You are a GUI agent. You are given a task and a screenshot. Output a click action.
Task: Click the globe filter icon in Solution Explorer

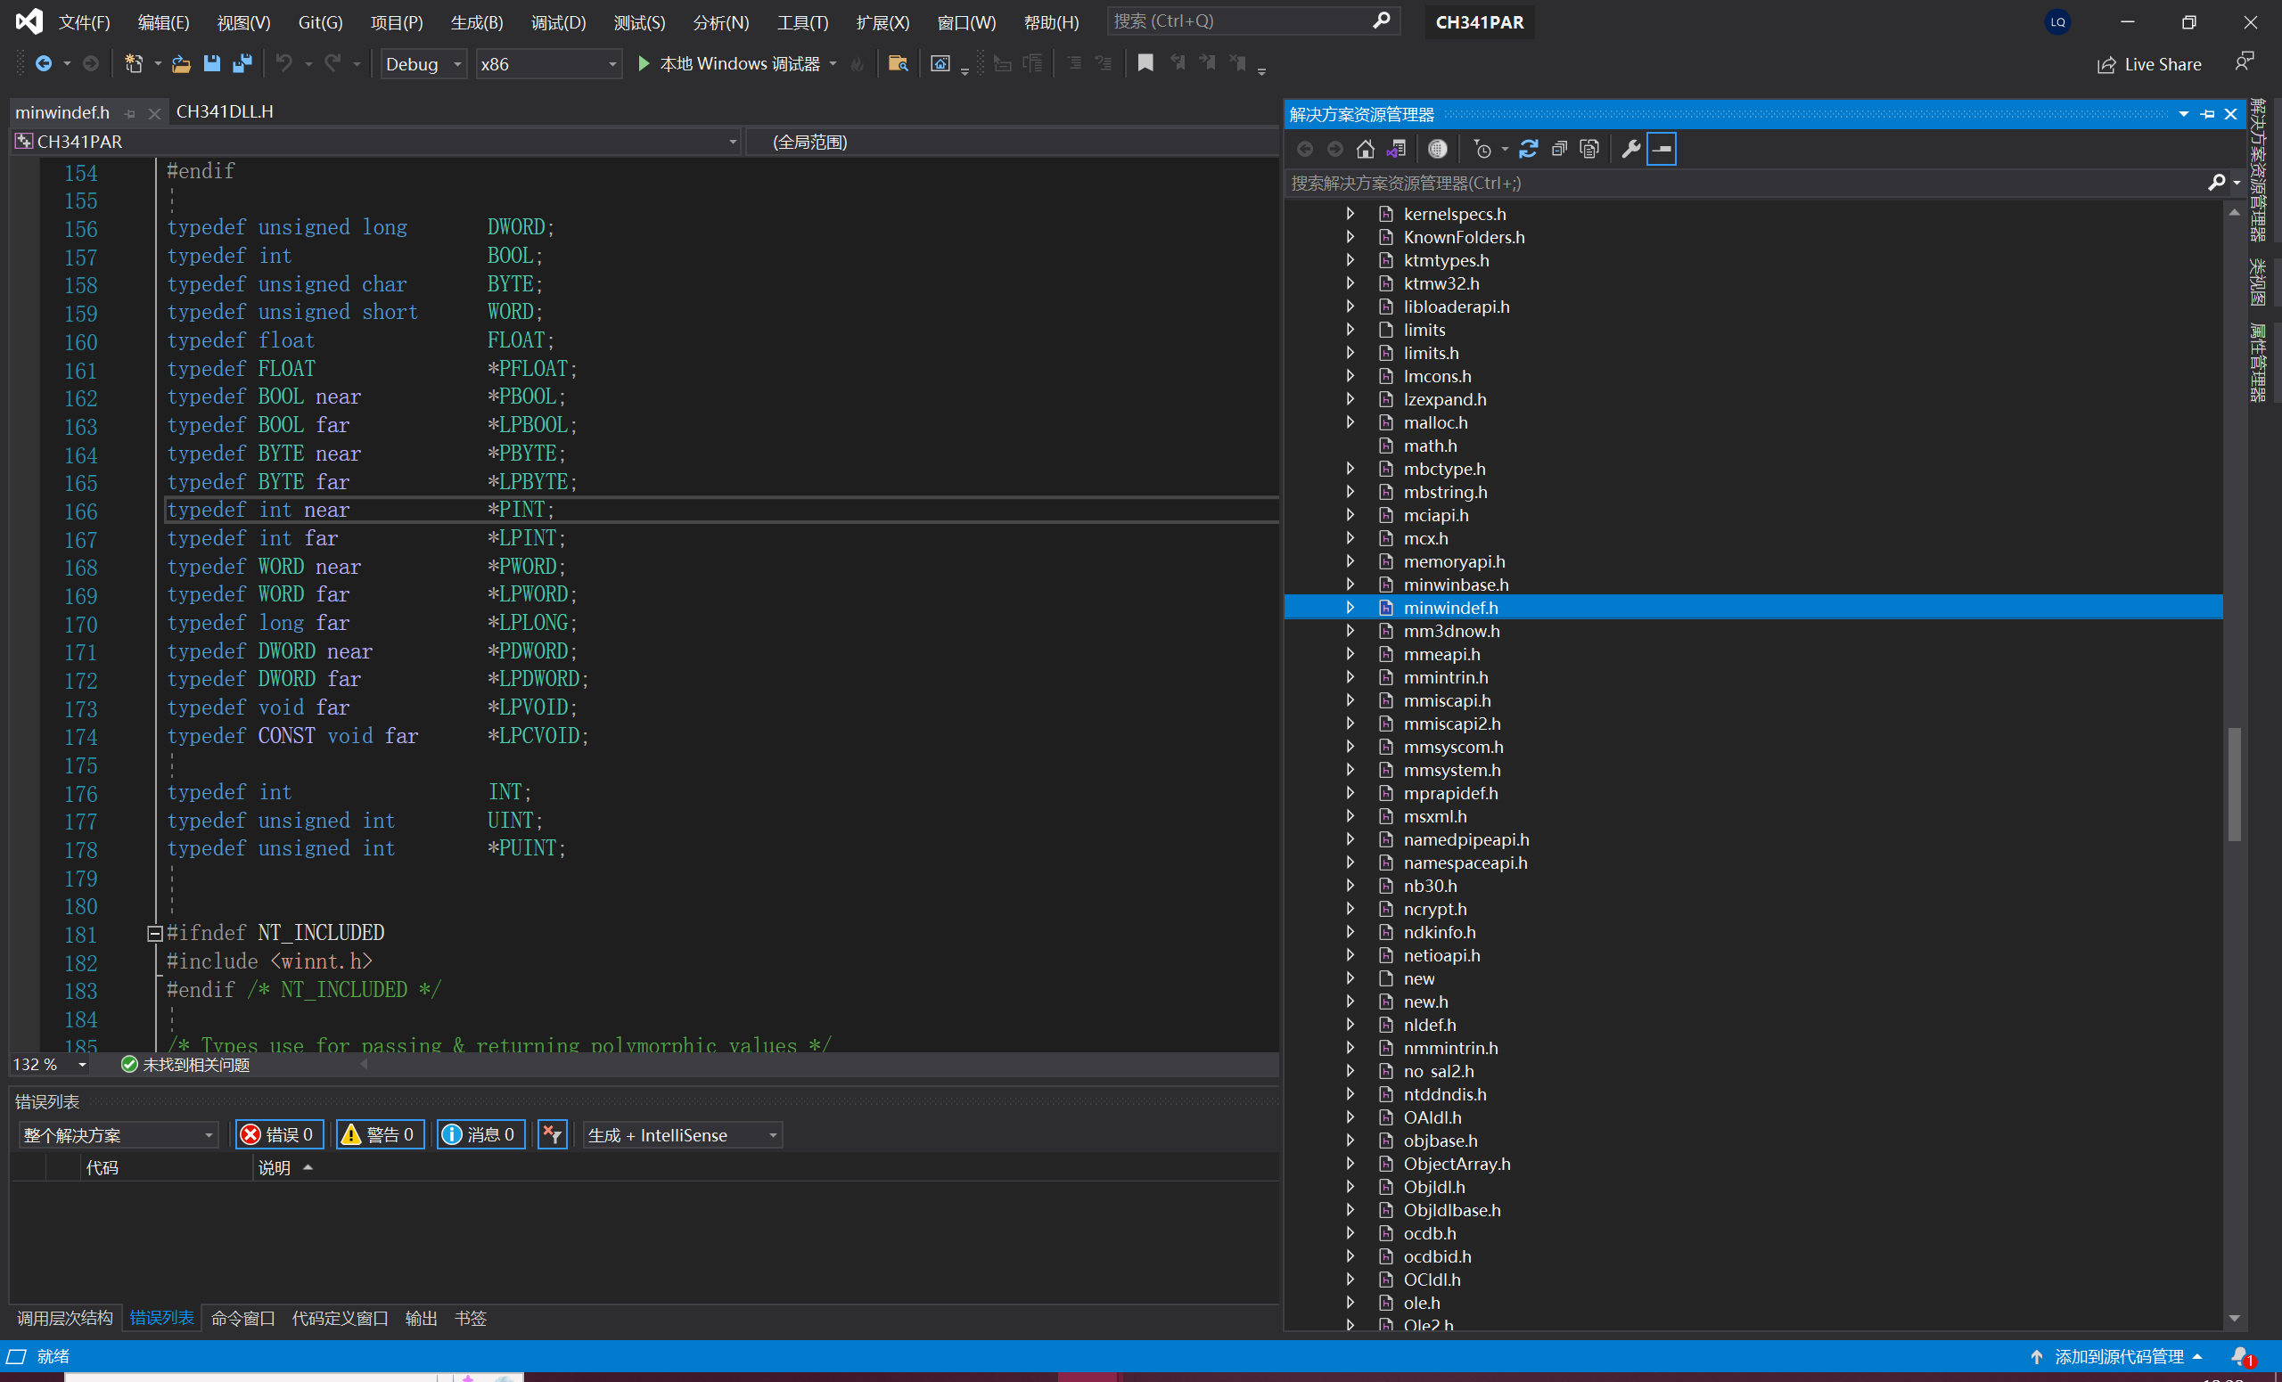[x=1437, y=149]
